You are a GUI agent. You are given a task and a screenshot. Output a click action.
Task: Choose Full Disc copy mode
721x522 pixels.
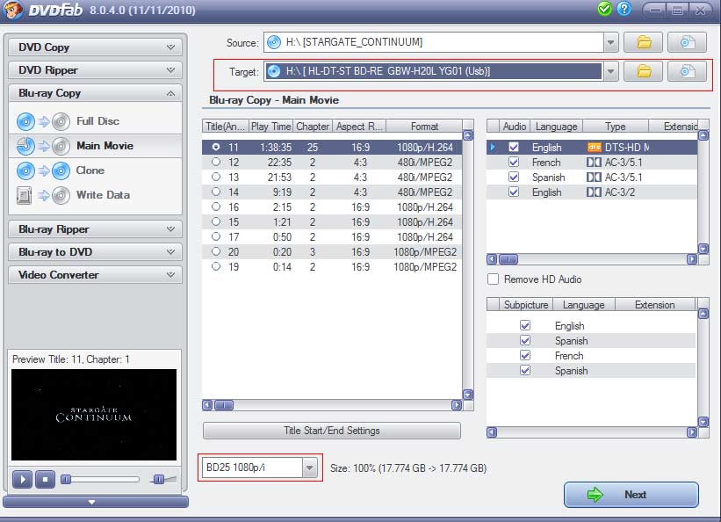tap(95, 121)
